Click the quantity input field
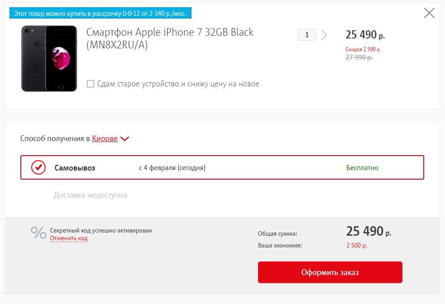The width and height of the screenshot is (445, 304). [x=307, y=35]
